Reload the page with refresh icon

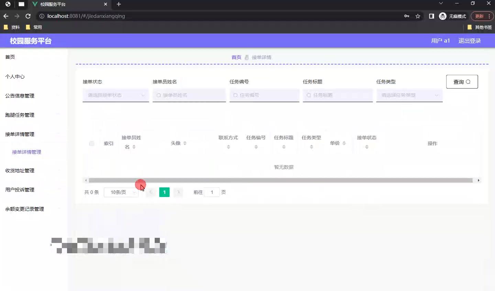tap(28, 16)
